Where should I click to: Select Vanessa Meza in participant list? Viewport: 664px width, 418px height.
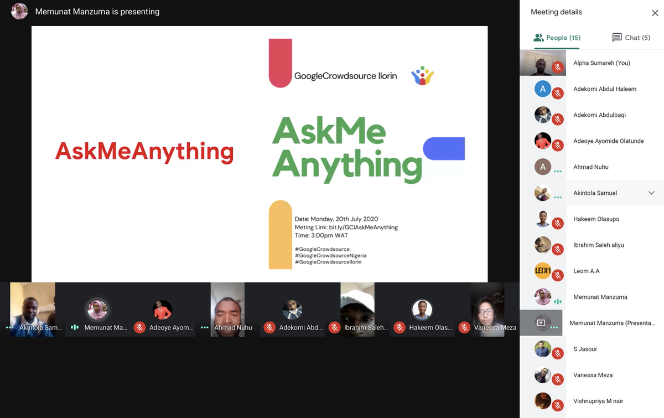593,375
